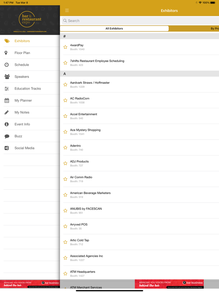The height and width of the screenshot is (293, 219).
Task: Tap Social Media share icon
Action: pyautogui.click(x=7, y=148)
